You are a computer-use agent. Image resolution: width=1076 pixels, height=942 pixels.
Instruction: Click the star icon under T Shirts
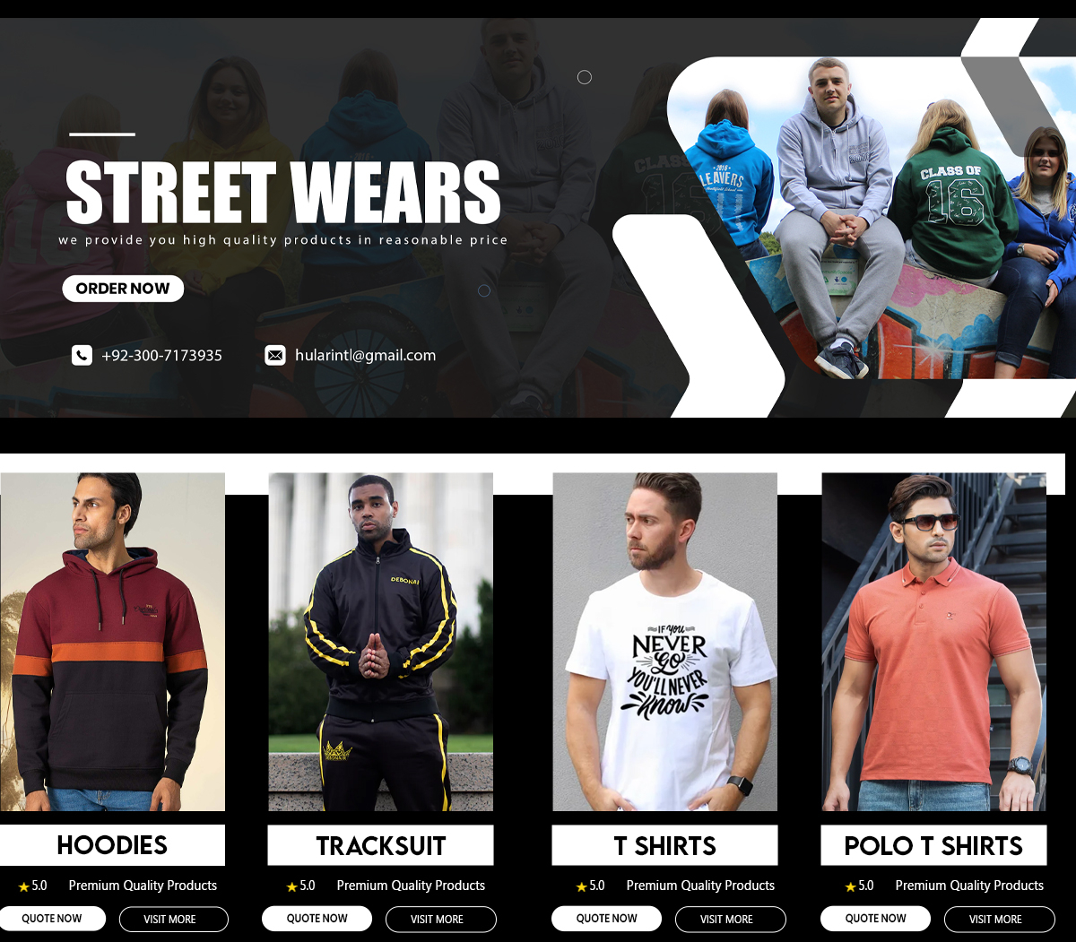point(581,886)
